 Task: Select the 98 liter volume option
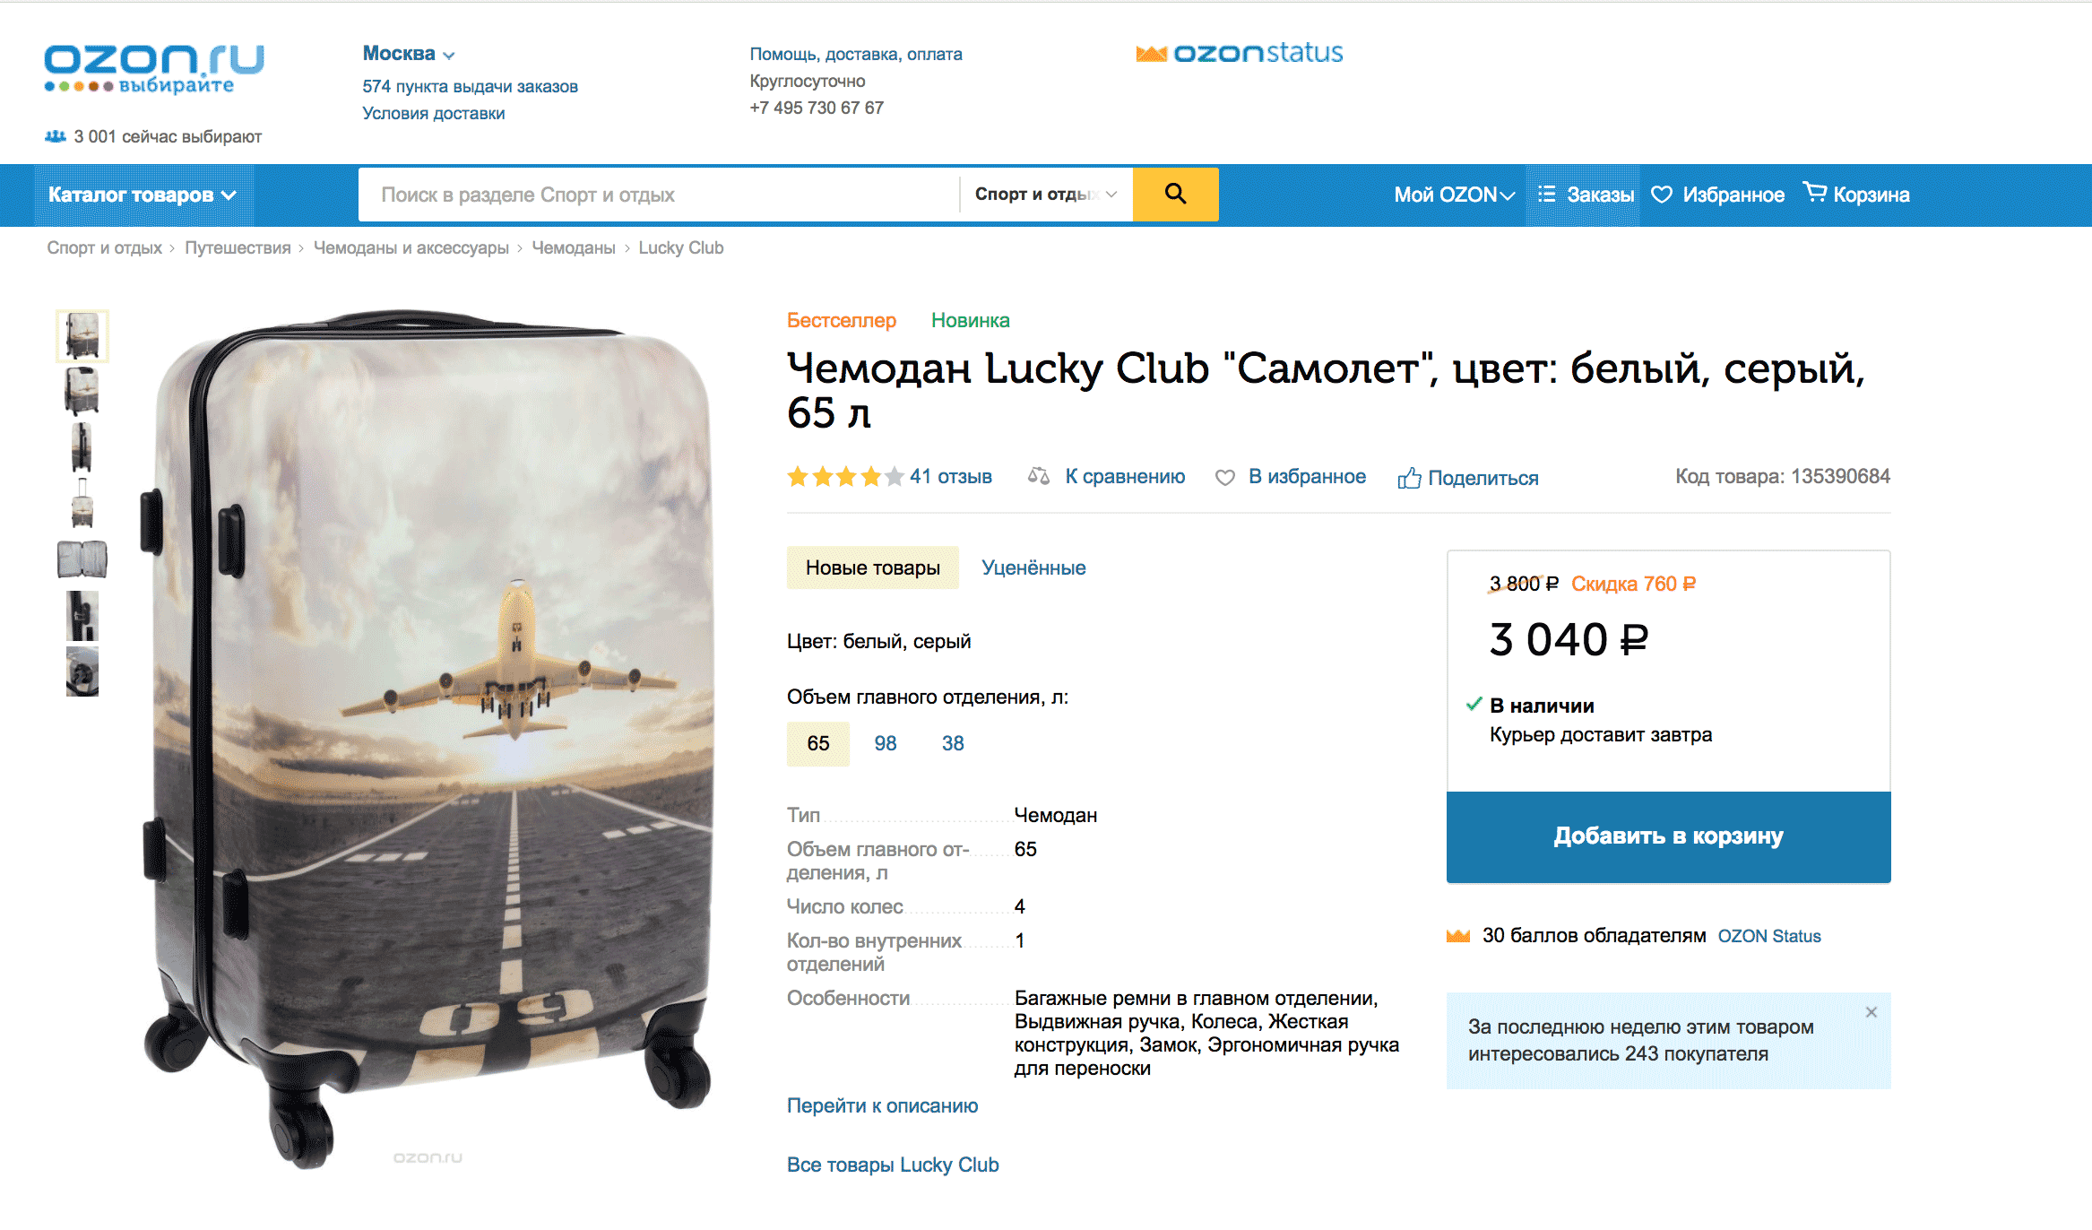886,743
